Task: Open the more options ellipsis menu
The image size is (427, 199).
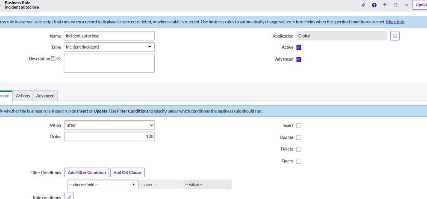Action: pyautogui.click(x=406, y=5)
